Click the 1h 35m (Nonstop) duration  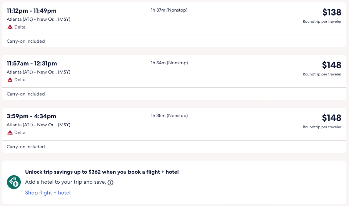(x=169, y=116)
